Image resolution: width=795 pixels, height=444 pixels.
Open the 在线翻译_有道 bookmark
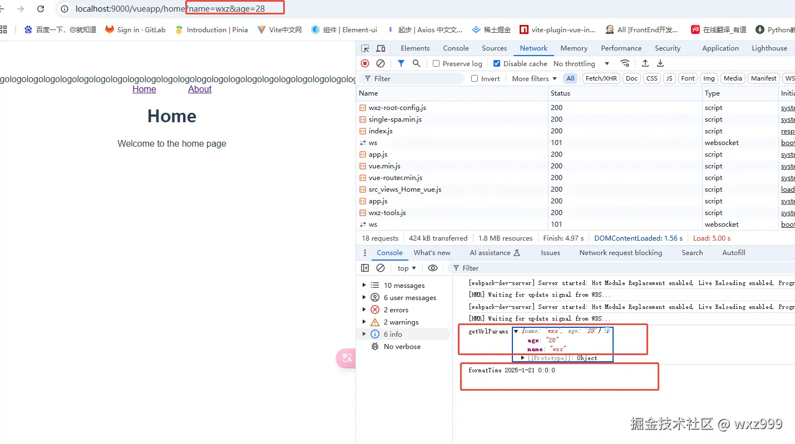point(719,29)
